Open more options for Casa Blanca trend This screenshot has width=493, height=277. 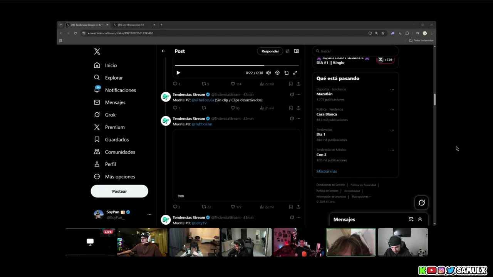pos(392,110)
